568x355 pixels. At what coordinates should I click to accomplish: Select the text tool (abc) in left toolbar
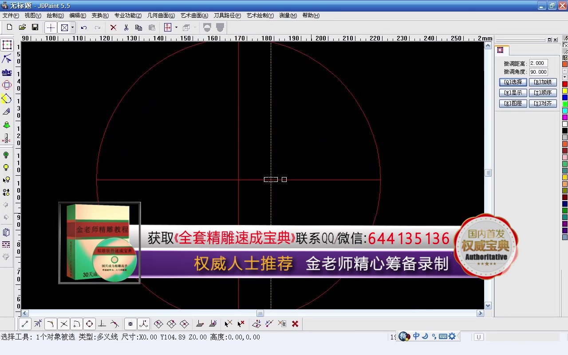[x=7, y=72]
